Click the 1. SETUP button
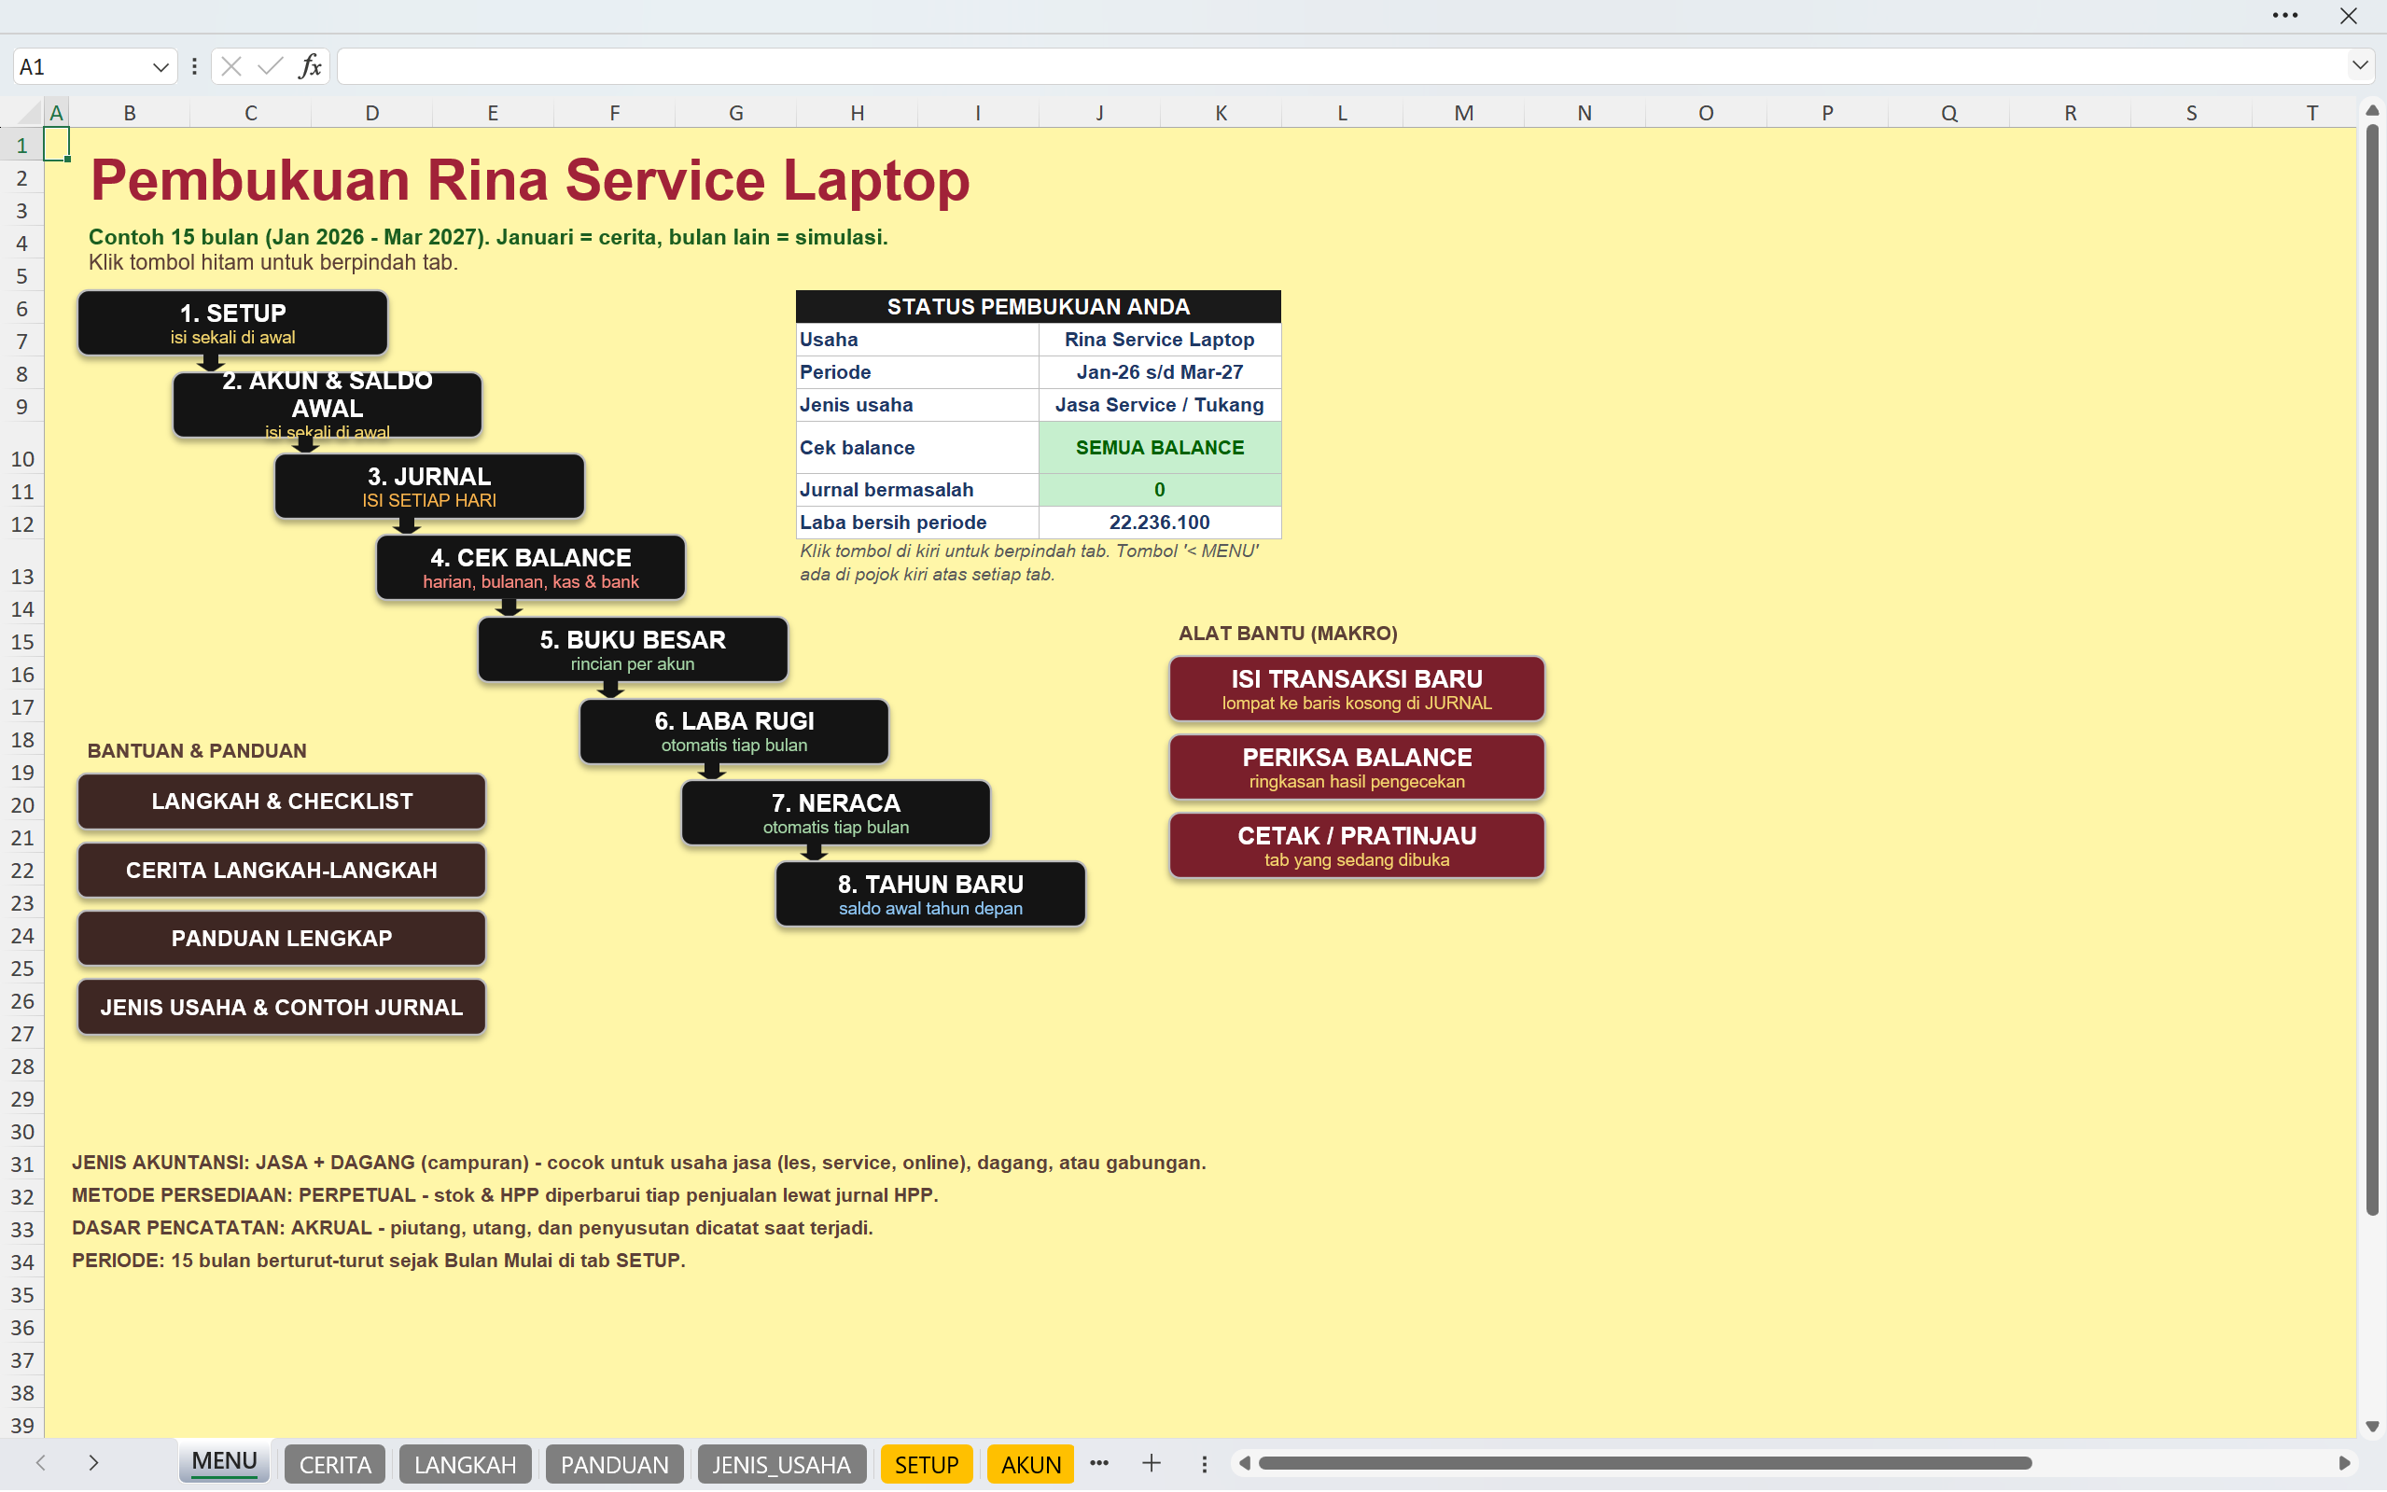 click(233, 323)
